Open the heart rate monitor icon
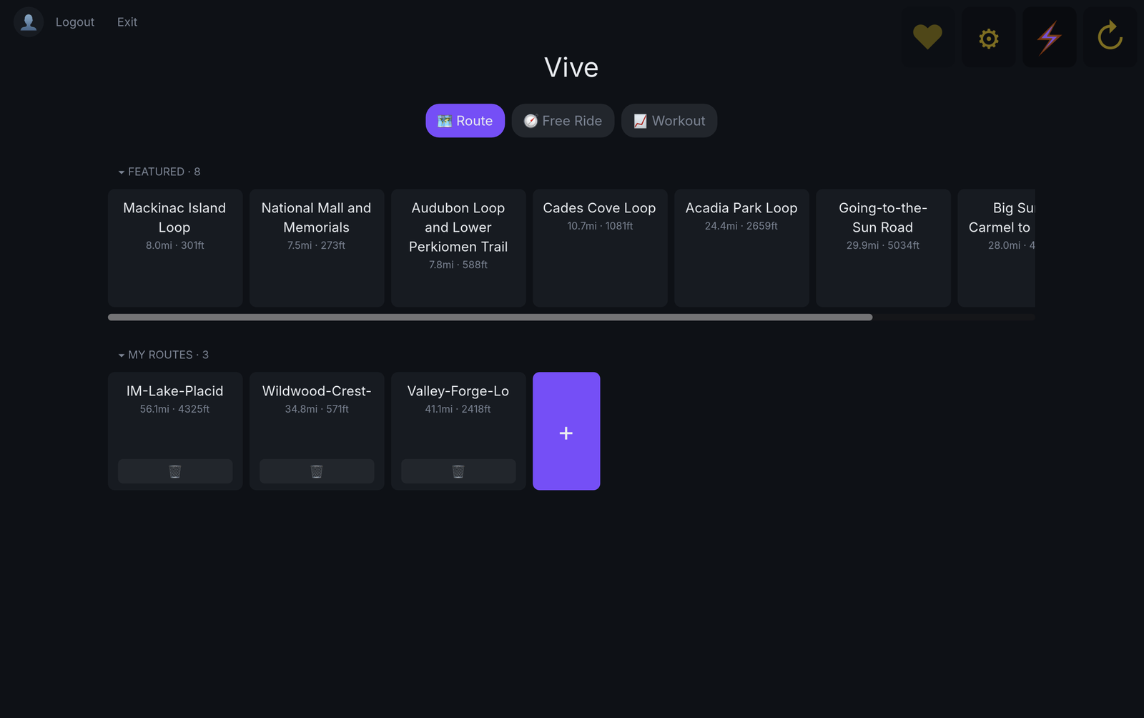 point(927,37)
